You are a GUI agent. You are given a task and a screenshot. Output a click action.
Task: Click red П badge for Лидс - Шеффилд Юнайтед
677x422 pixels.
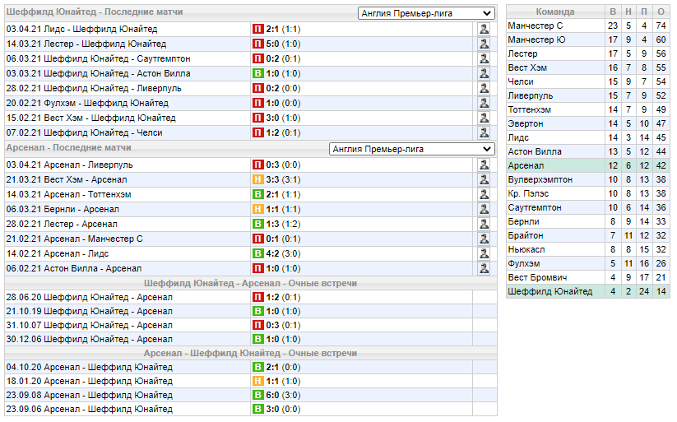click(257, 29)
